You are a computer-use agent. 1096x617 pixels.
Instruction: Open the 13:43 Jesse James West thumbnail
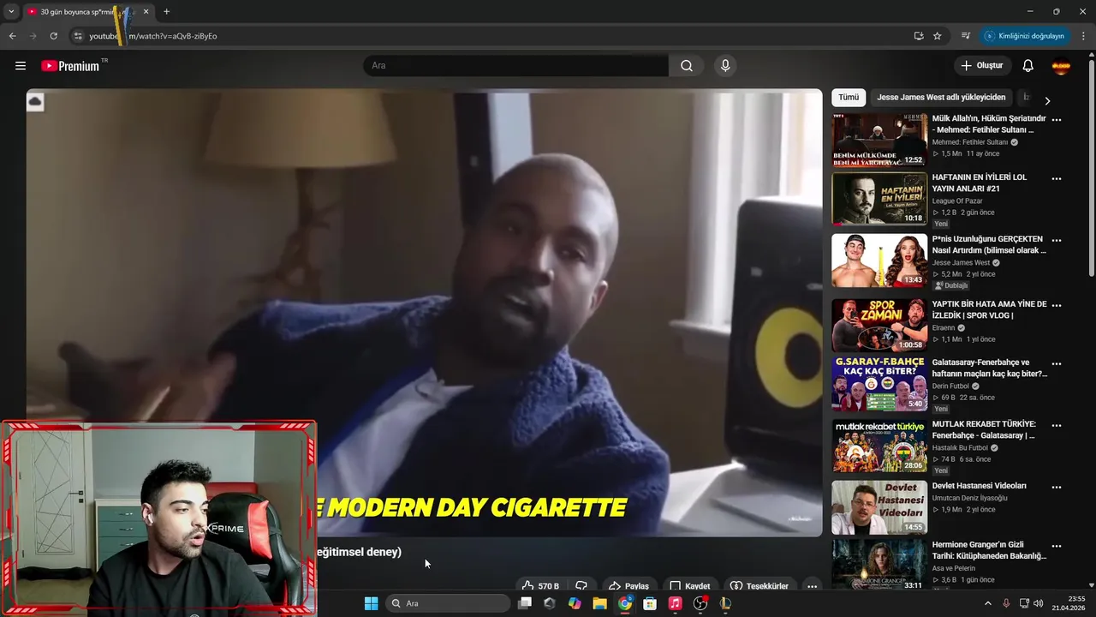(879, 261)
